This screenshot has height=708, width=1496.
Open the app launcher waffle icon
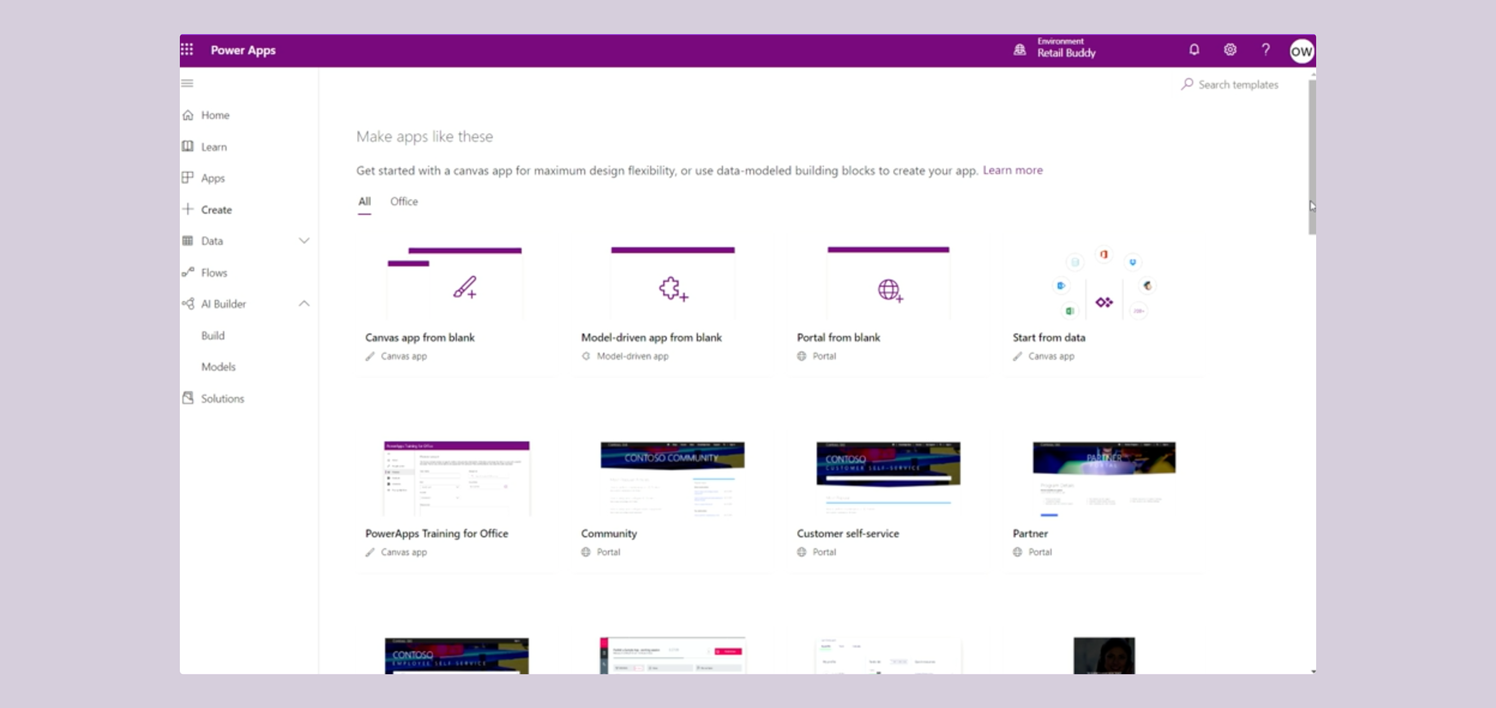[187, 50]
